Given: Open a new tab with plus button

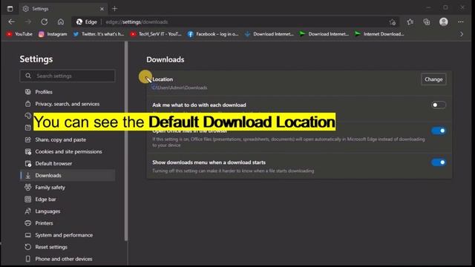Looking at the screenshot, I should pos(114,9).
